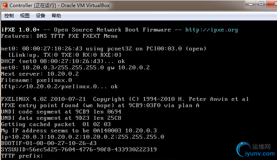This screenshot has width=277, height=160.
Task: Click the VirtualBox icon in title bar
Action: (4, 5)
